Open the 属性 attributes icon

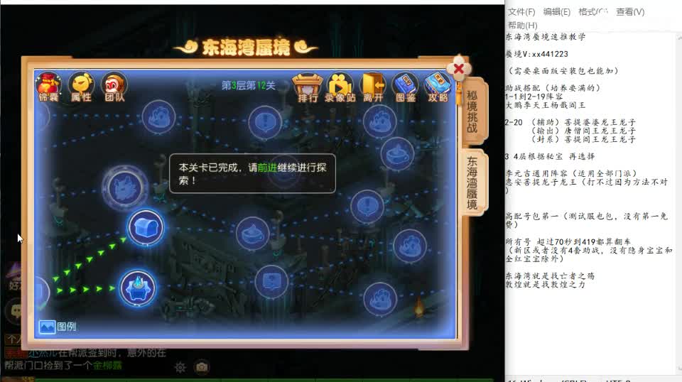(x=81, y=87)
